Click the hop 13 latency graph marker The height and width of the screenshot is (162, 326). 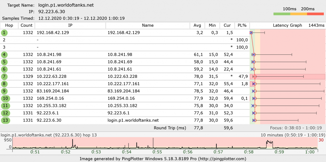(x=254, y=120)
